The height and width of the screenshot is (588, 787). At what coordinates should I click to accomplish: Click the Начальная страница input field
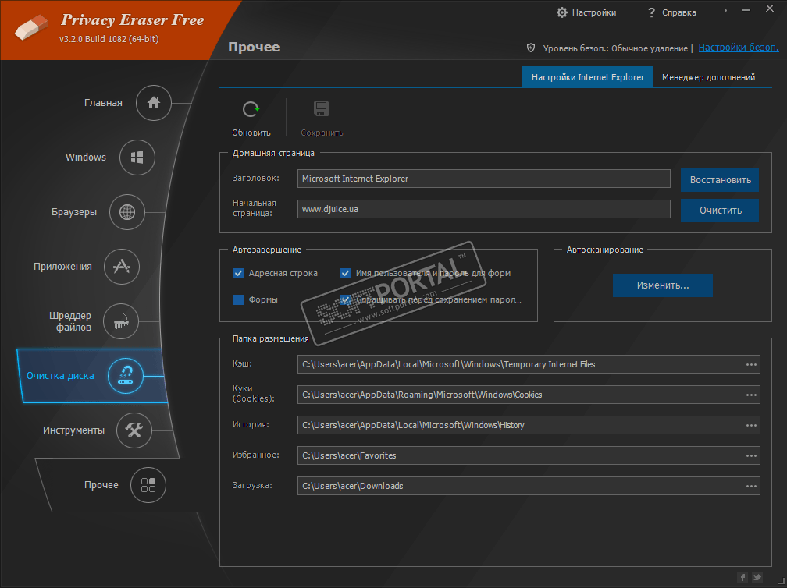click(x=484, y=209)
